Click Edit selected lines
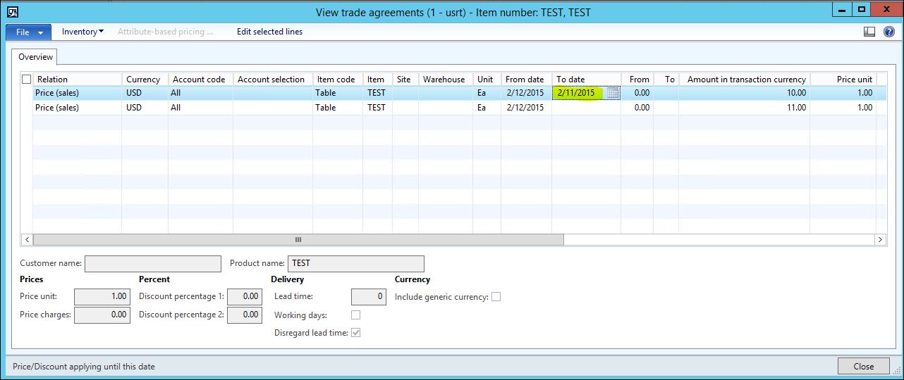The width and height of the screenshot is (904, 380). tap(269, 32)
